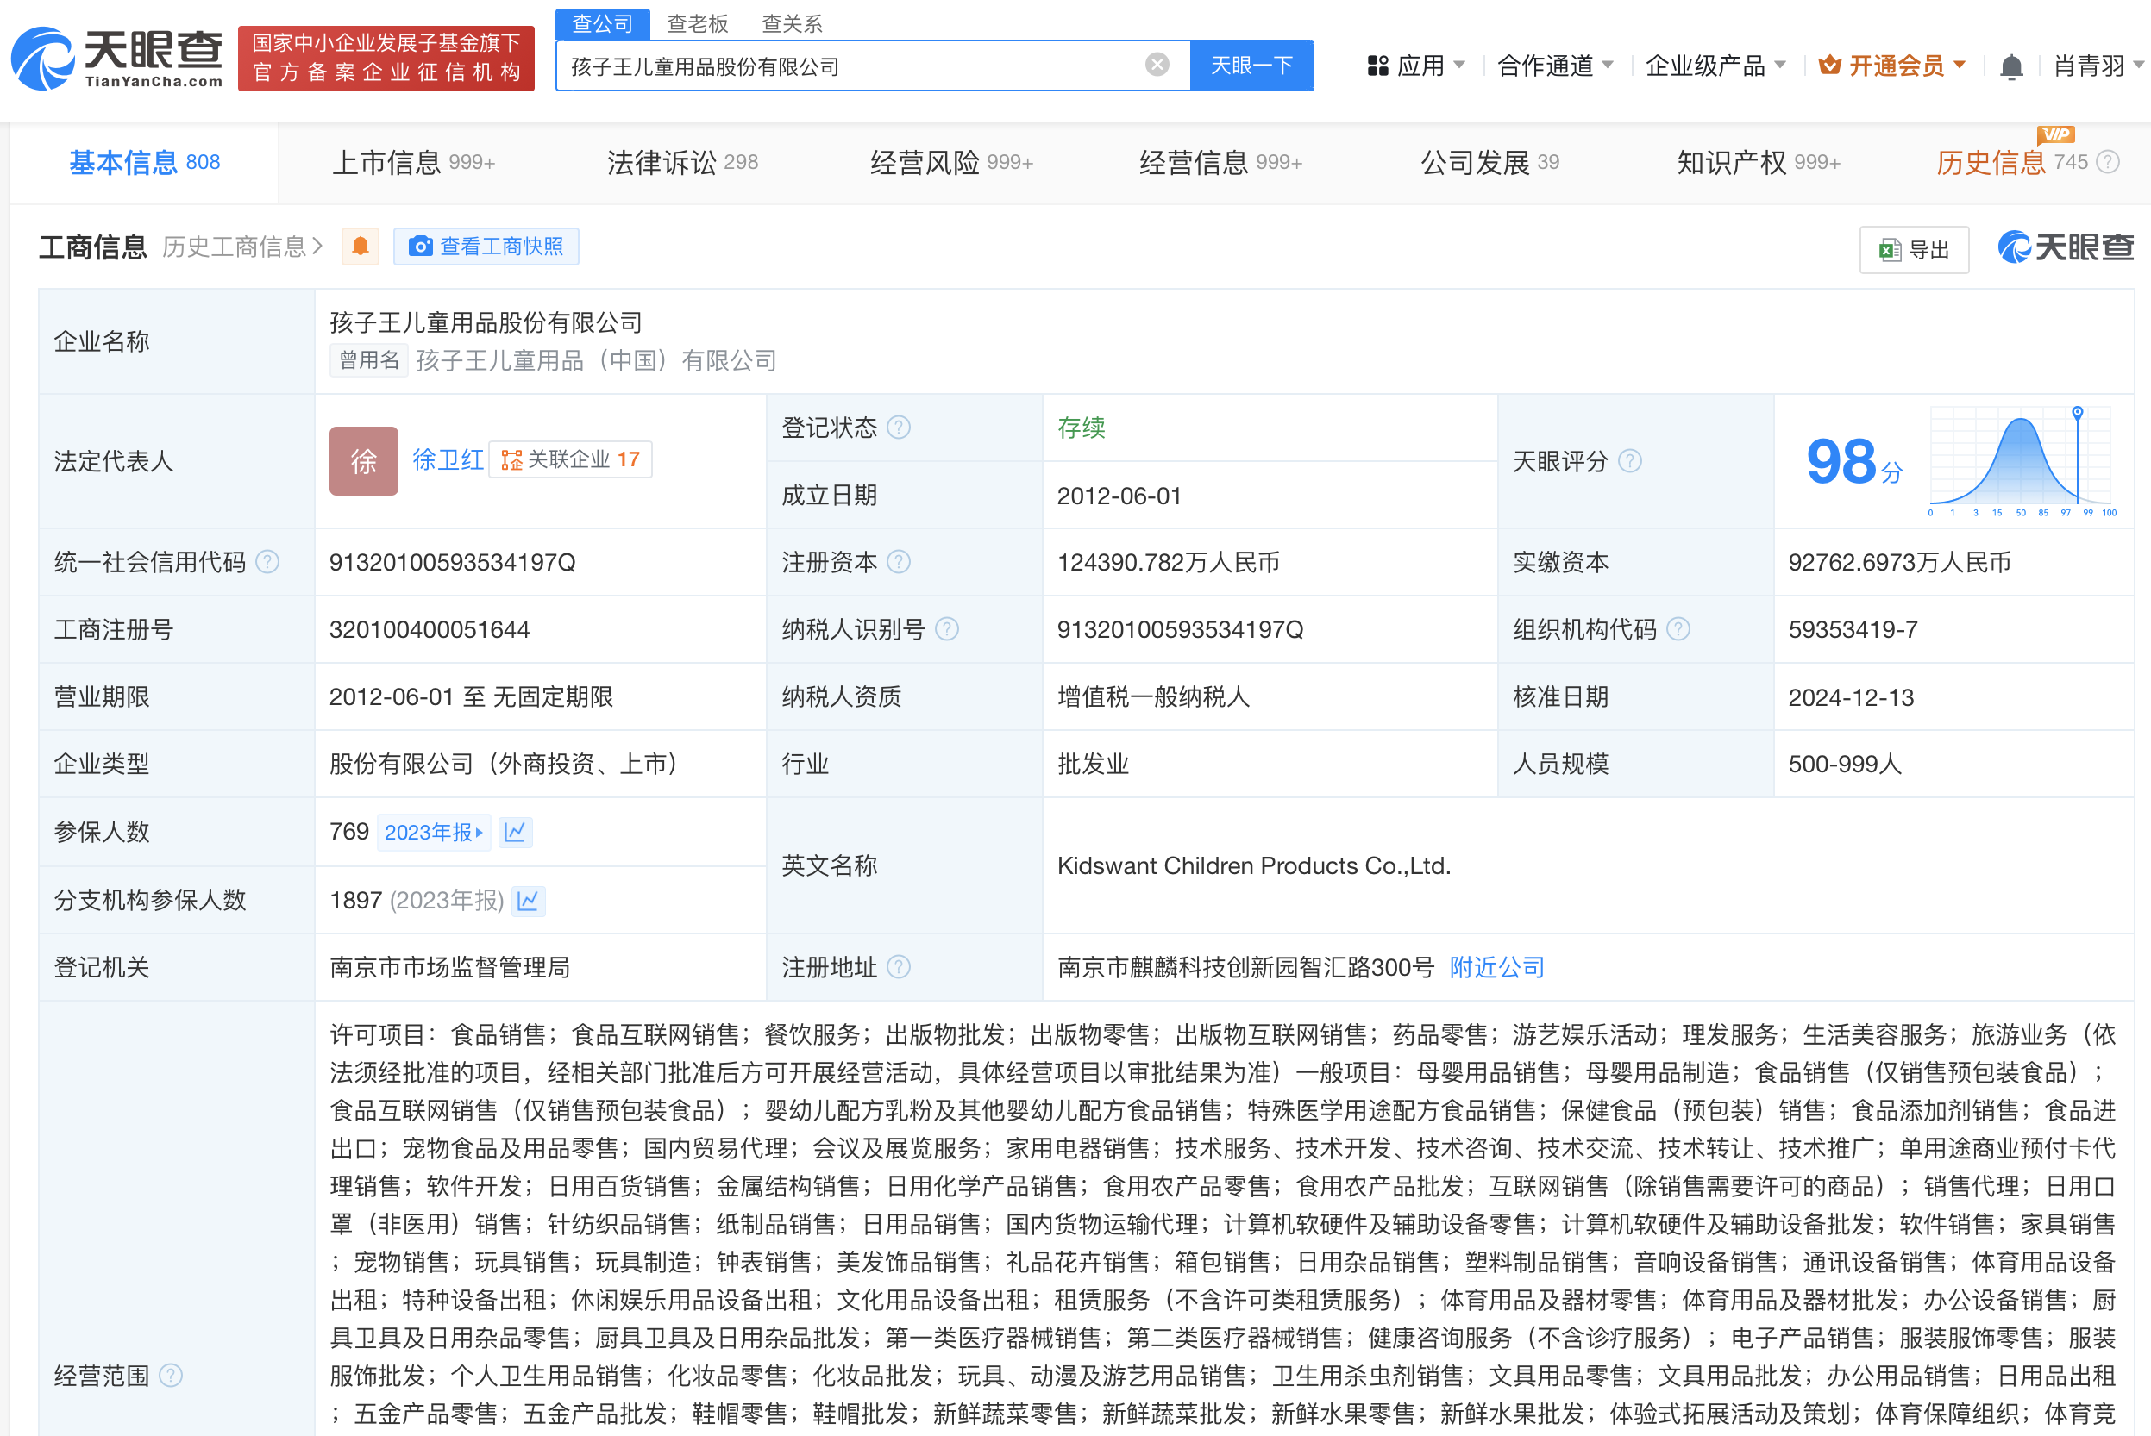This screenshot has width=2151, height=1436.
Task: Open branch insured count trend chart icon
Action: tap(529, 900)
